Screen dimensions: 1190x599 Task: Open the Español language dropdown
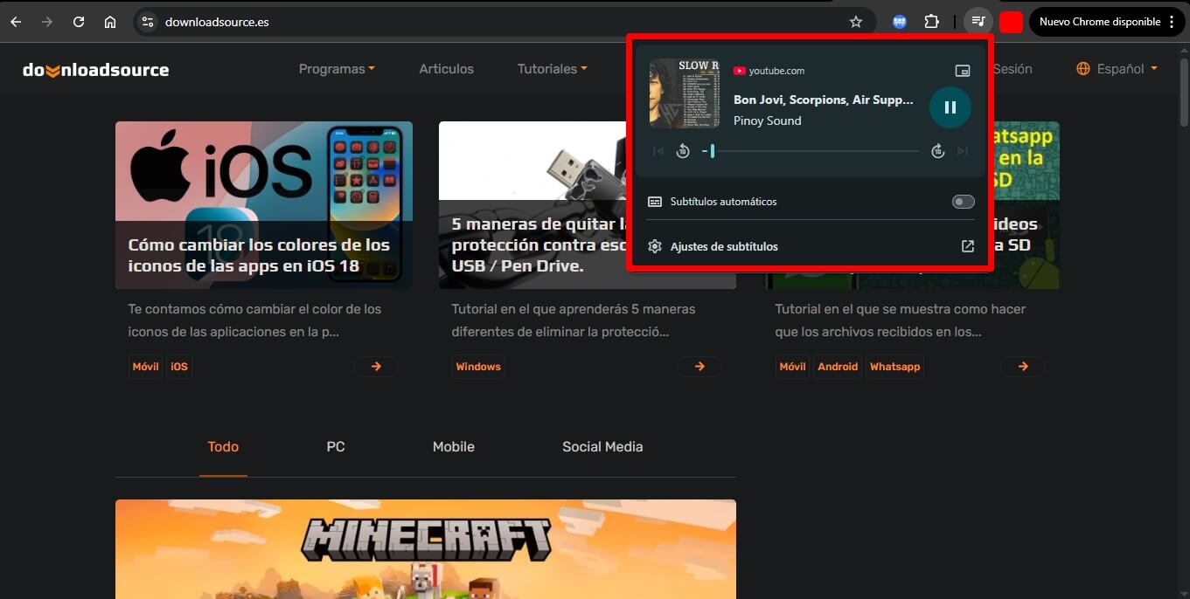pos(1127,69)
